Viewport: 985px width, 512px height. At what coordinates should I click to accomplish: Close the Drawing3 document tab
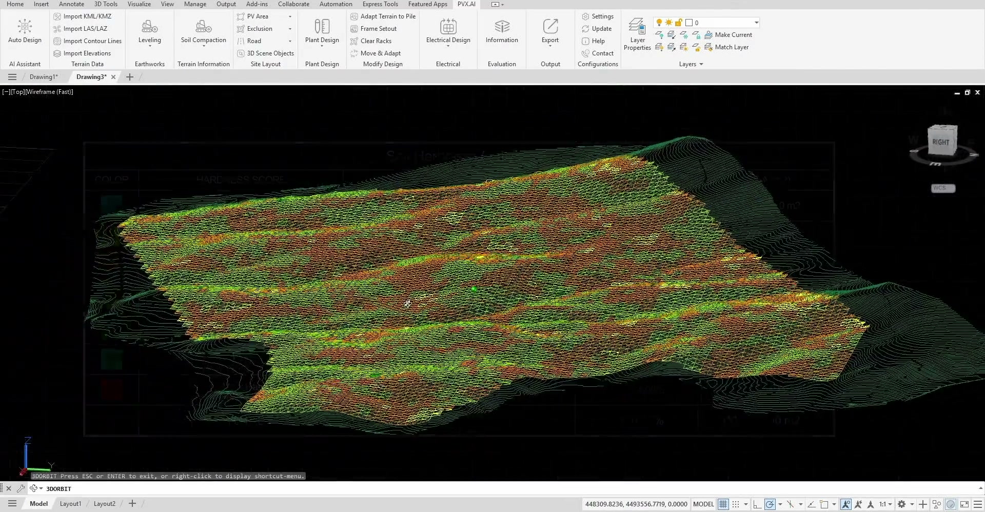pos(113,77)
